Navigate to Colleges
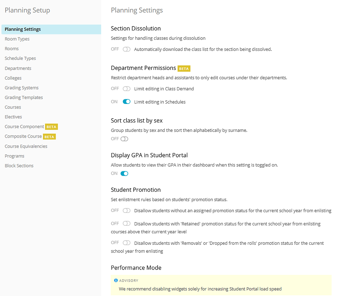 click(x=13, y=78)
